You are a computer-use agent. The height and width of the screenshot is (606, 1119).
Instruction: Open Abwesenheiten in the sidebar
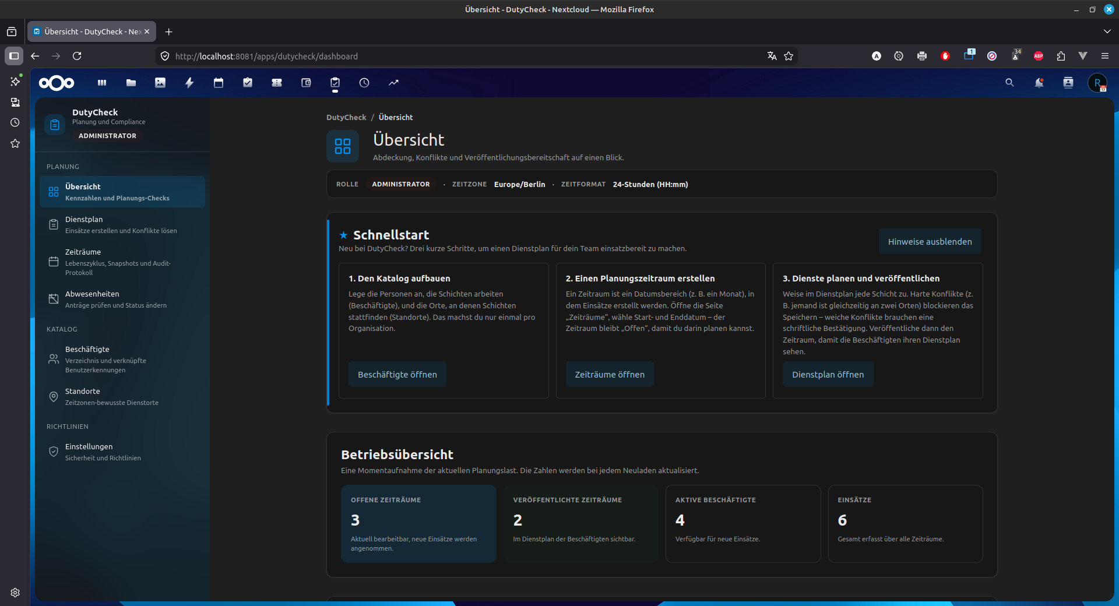pos(122,299)
